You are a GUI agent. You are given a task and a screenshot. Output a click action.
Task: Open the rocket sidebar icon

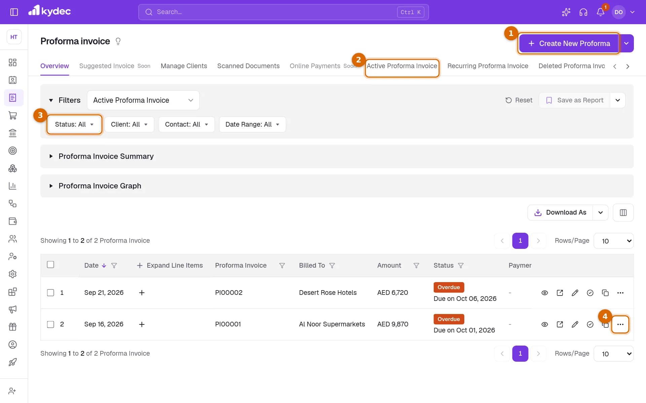pyautogui.click(x=12, y=362)
